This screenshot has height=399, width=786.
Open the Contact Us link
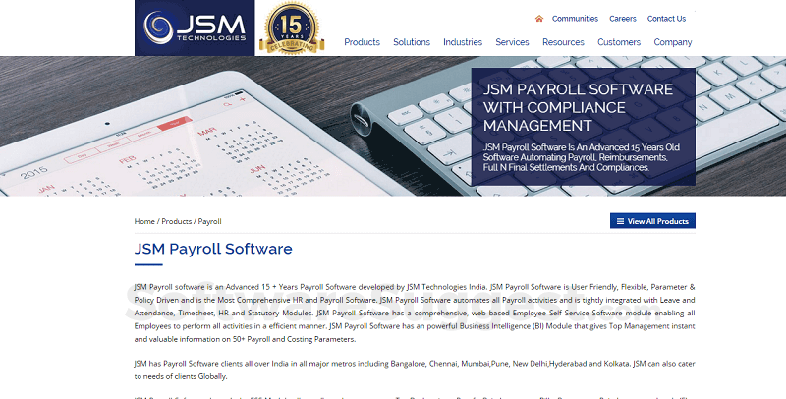point(666,19)
